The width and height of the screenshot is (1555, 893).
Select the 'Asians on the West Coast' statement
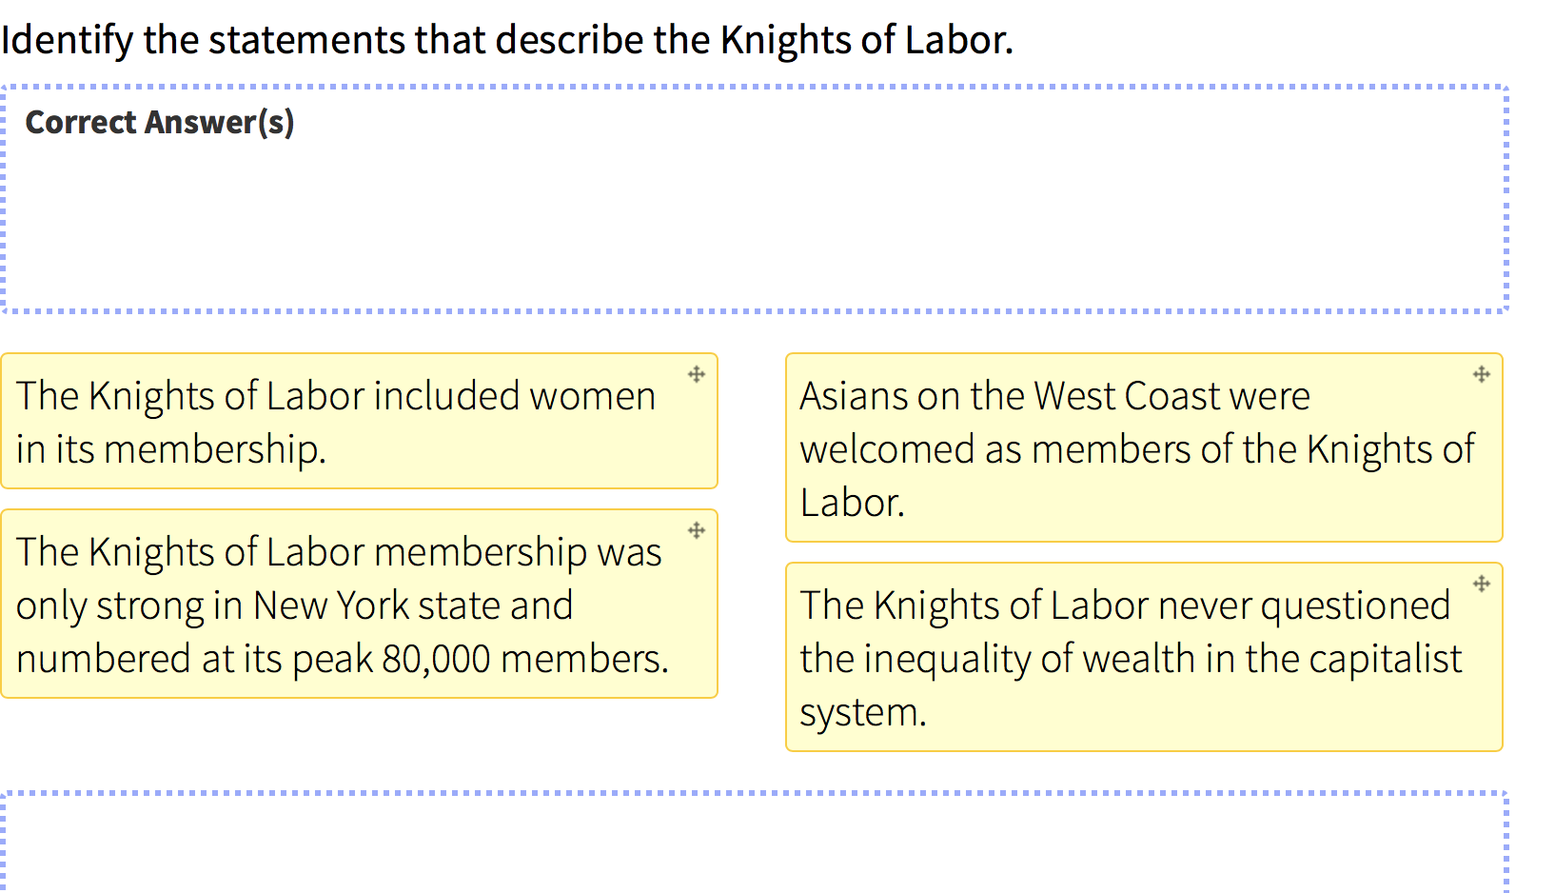pos(1144,447)
